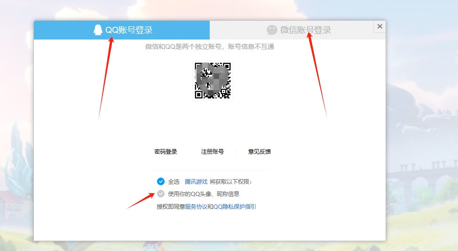Click the QR code image
The width and height of the screenshot is (458, 251).
click(x=213, y=80)
